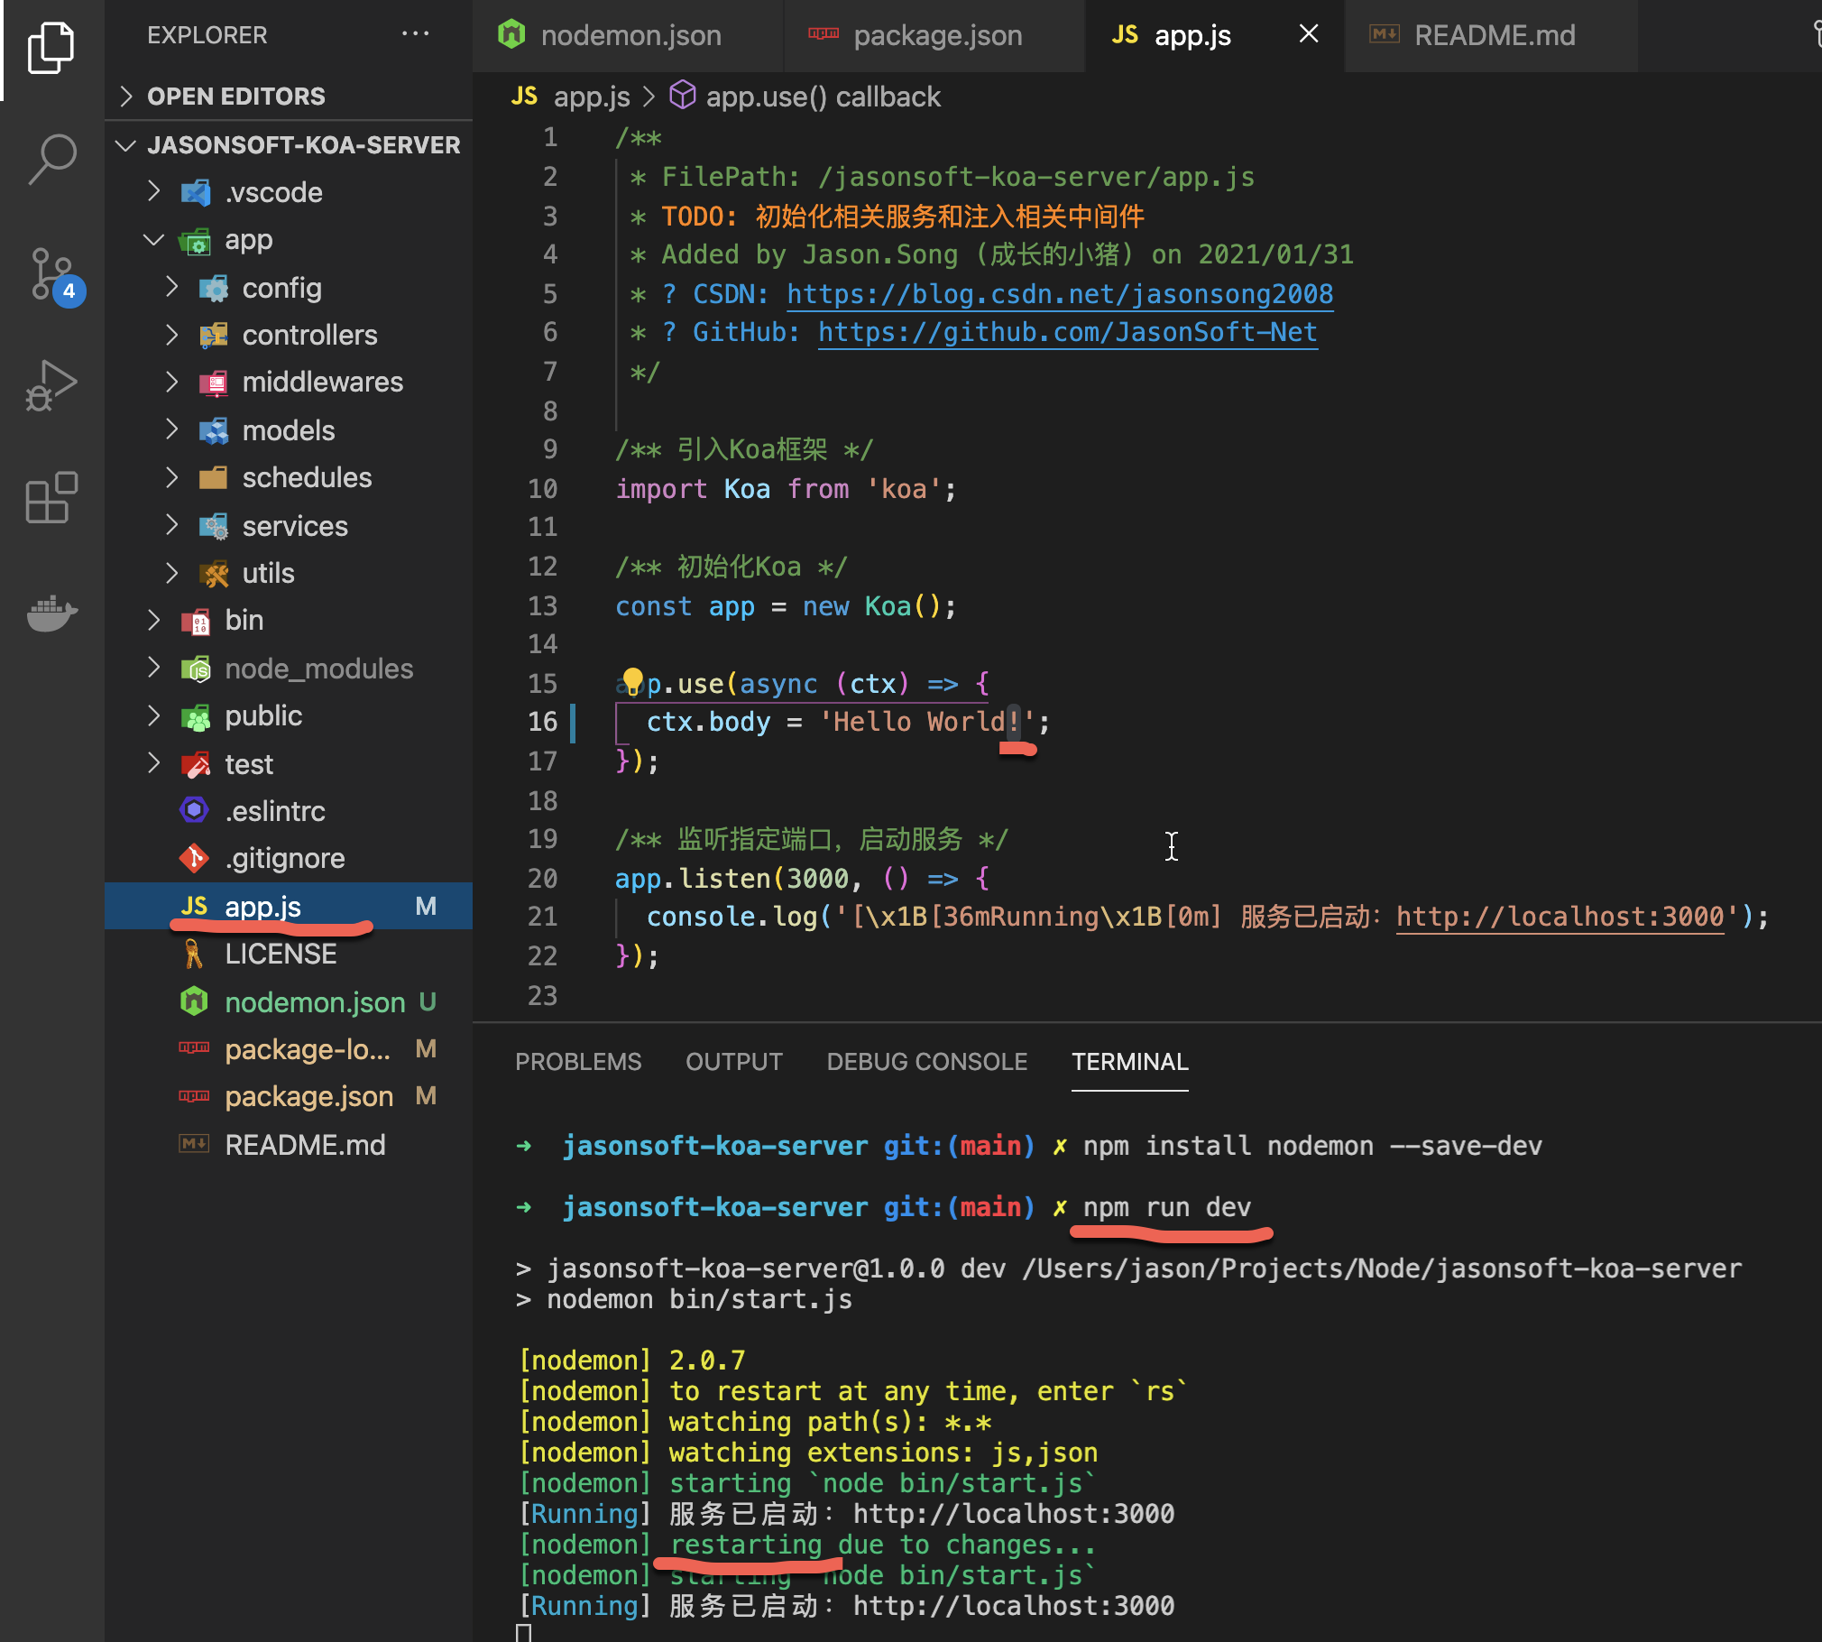This screenshot has height=1642, width=1822.
Task: Open the Docker view in activity bar
Action: point(52,613)
